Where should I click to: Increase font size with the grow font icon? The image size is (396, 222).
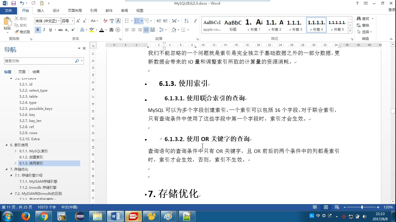coord(79,21)
